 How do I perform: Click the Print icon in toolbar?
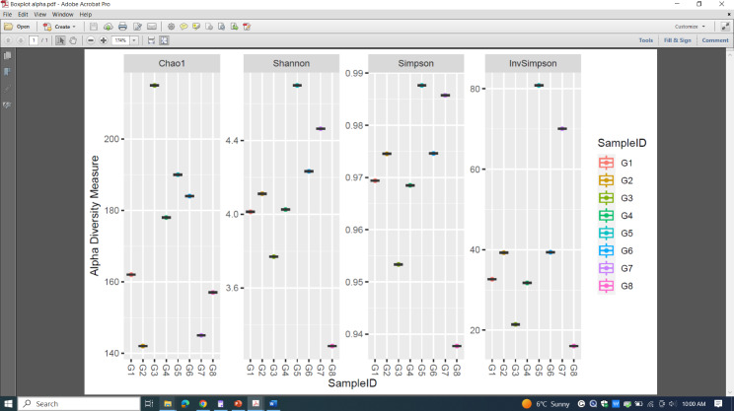coord(121,27)
